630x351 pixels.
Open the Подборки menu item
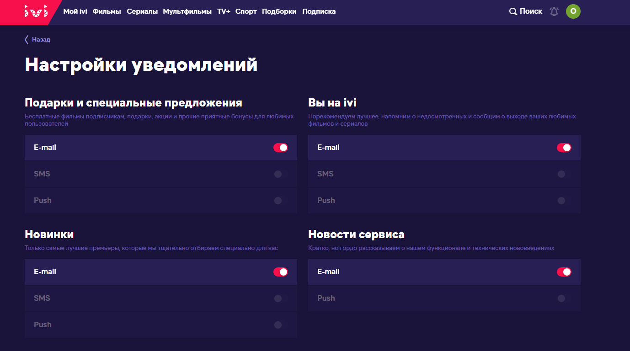click(x=279, y=11)
